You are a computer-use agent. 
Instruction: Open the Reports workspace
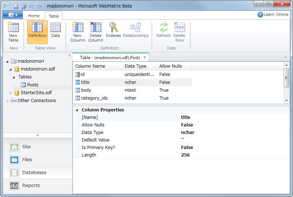pos(37,186)
